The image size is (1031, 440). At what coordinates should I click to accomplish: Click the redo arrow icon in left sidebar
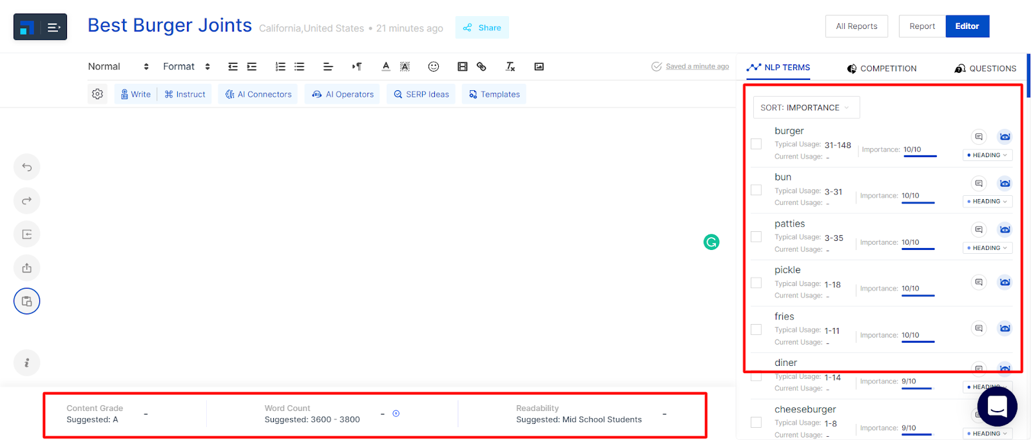(x=26, y=201)
